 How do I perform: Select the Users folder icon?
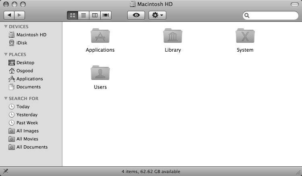(x=100, y=73)
